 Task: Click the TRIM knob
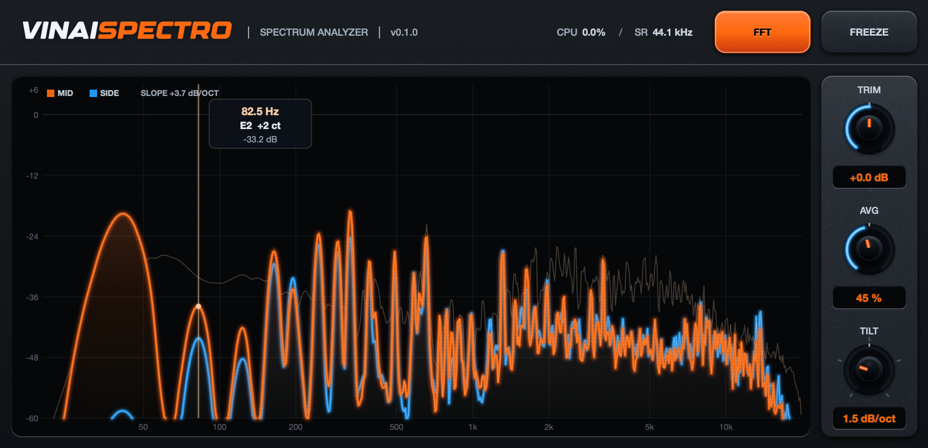click(869, 129)
